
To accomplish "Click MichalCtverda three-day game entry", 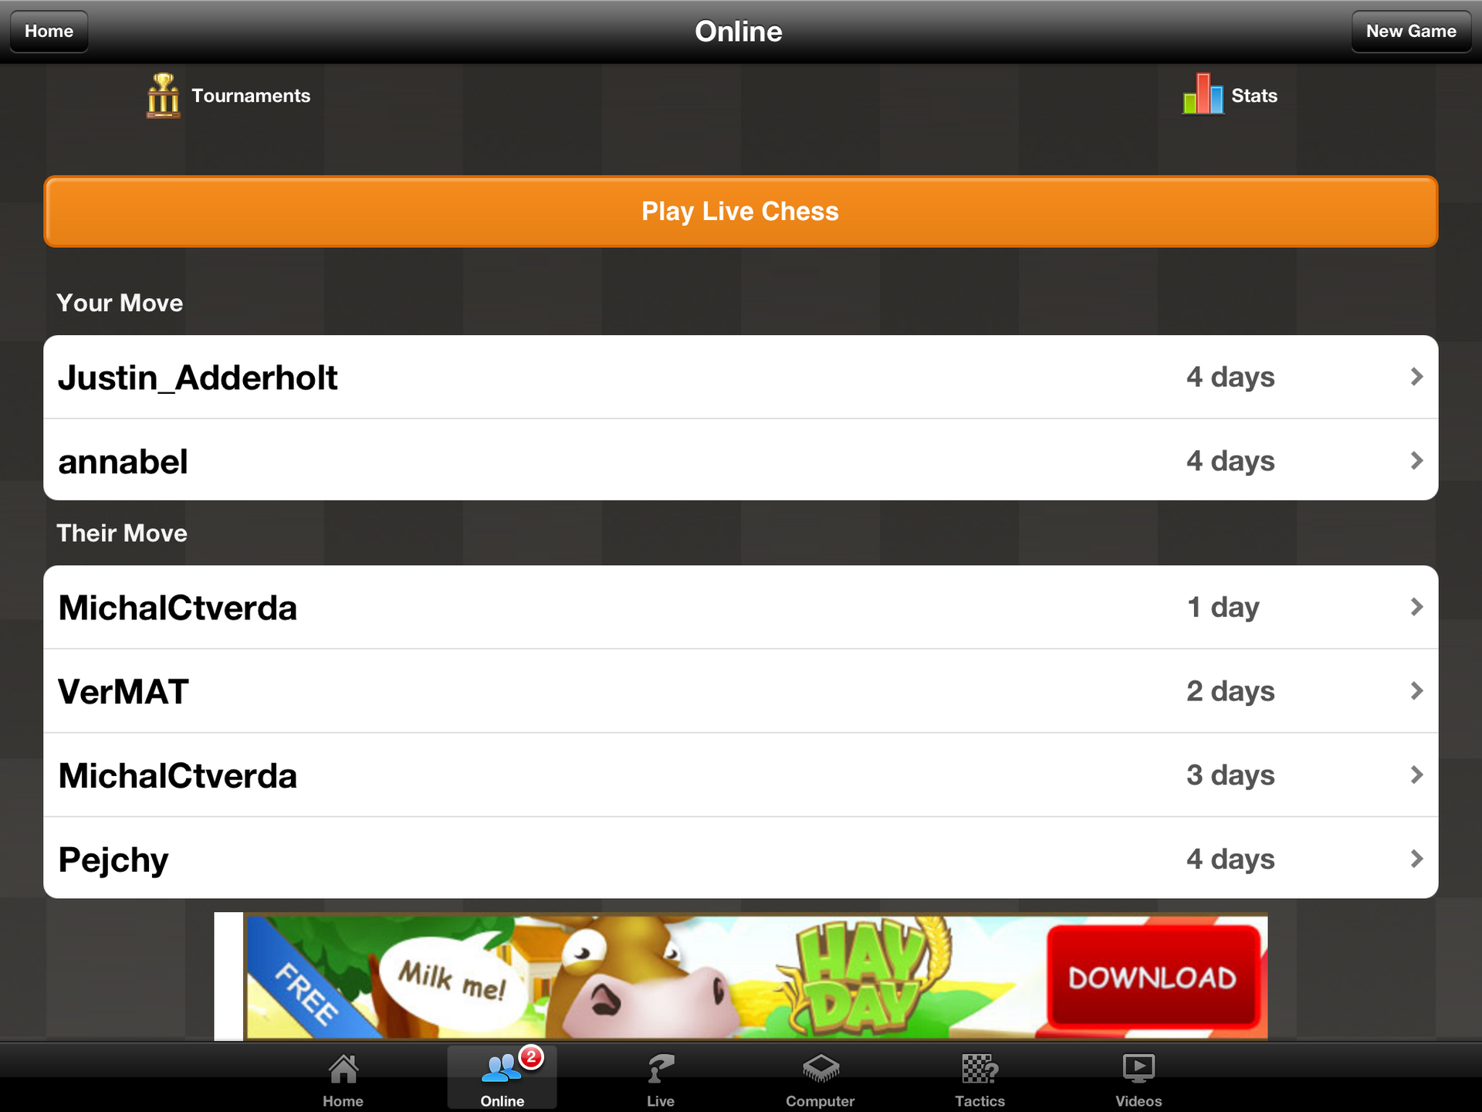I will (x=741, y=775).
